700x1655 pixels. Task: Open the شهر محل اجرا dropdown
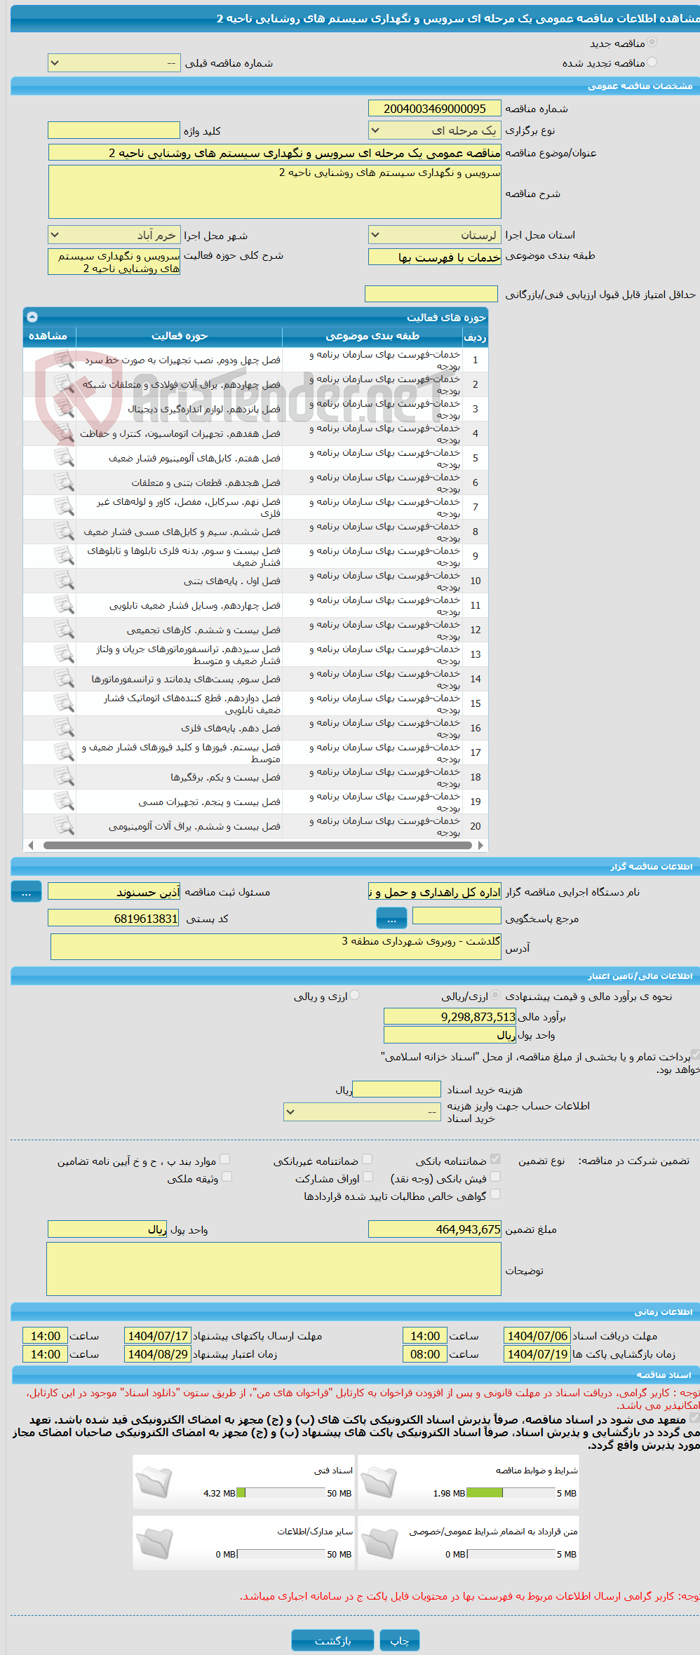tap(114, 235)
